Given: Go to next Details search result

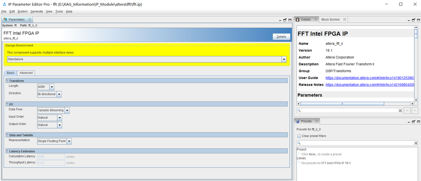Looking at the screenshot, I should (415, 111).
